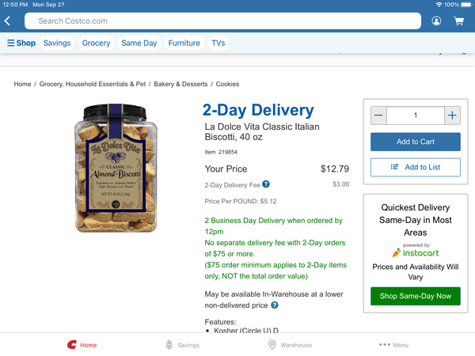Click the Add to List button
Viewport: 475px width, 356px height.
[x=415, y=167]
